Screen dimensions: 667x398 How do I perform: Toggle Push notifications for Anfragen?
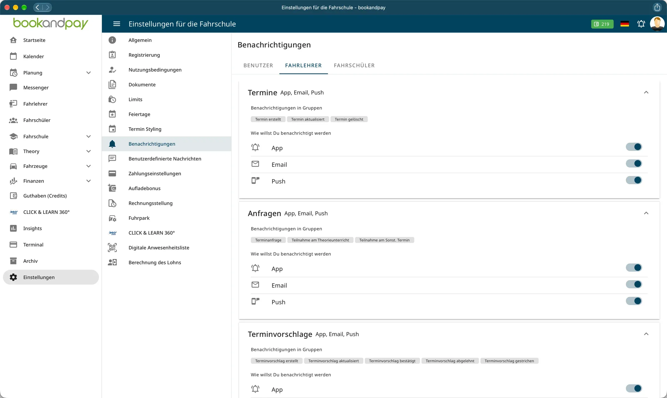coord(634,301)
